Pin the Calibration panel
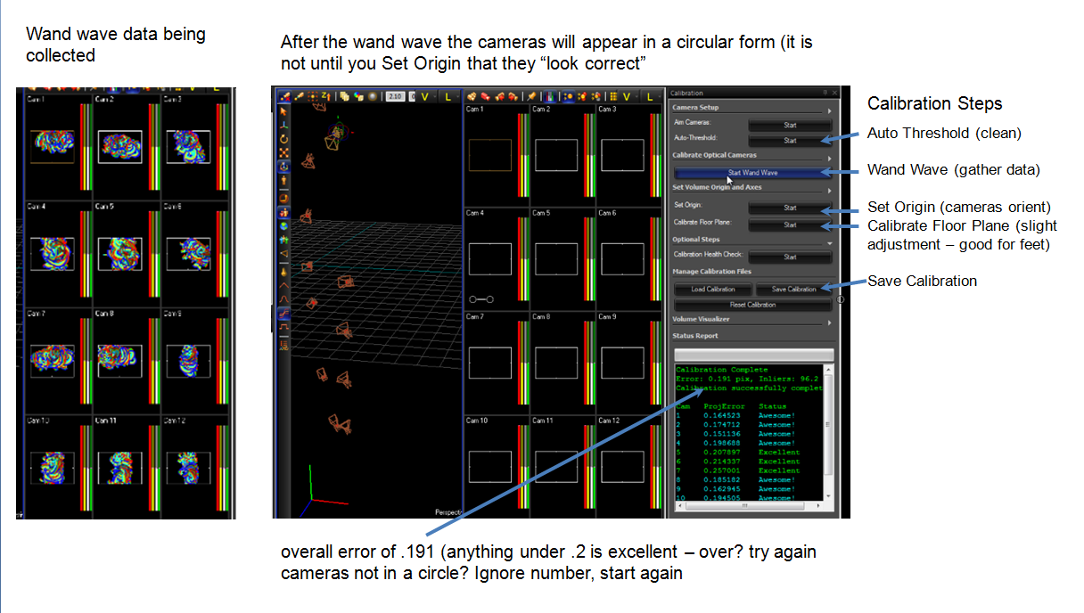The height and width of the screenshot is (613, 1084). click(x=826, y=93)
